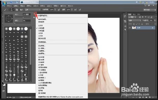Viewport: 158px width, 100px height.
Task: Toggle lock image pixels brush icon
Action: 137,24
